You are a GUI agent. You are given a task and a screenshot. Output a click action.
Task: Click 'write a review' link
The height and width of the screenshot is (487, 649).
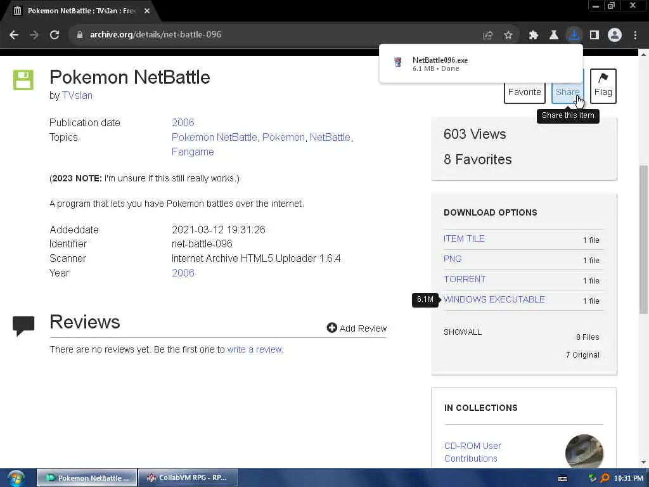(x=255, y=349)
